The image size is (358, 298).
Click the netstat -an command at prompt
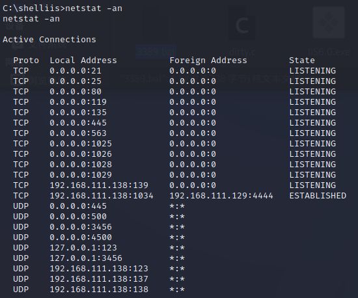(x=94, y=8)
